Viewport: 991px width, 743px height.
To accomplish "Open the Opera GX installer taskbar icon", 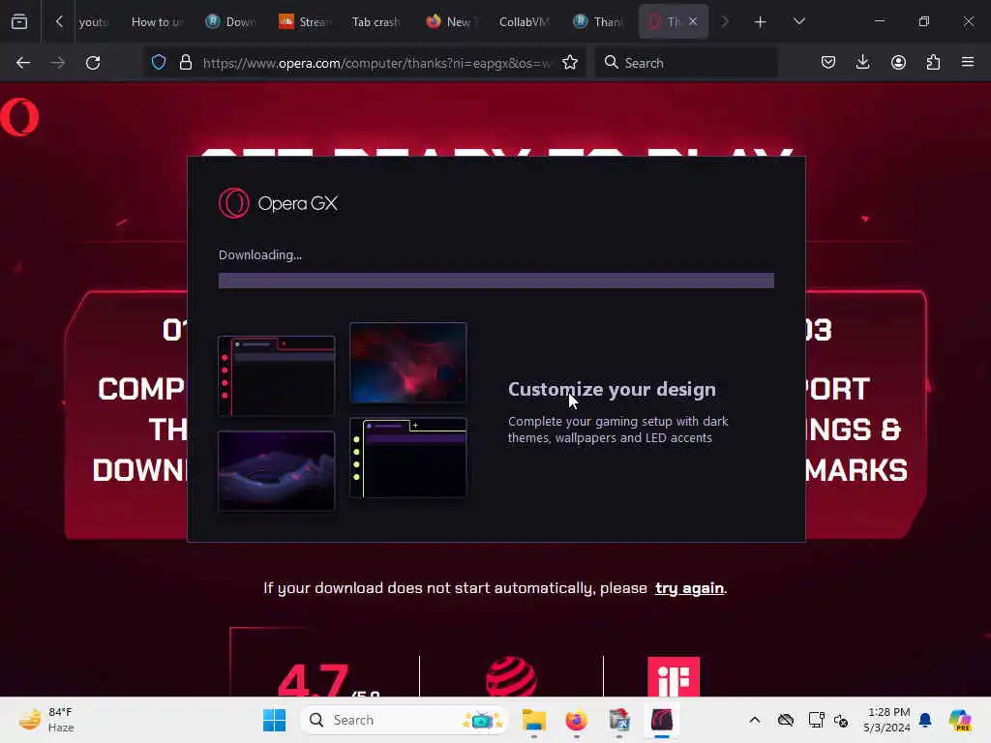I will coord(662,720).
